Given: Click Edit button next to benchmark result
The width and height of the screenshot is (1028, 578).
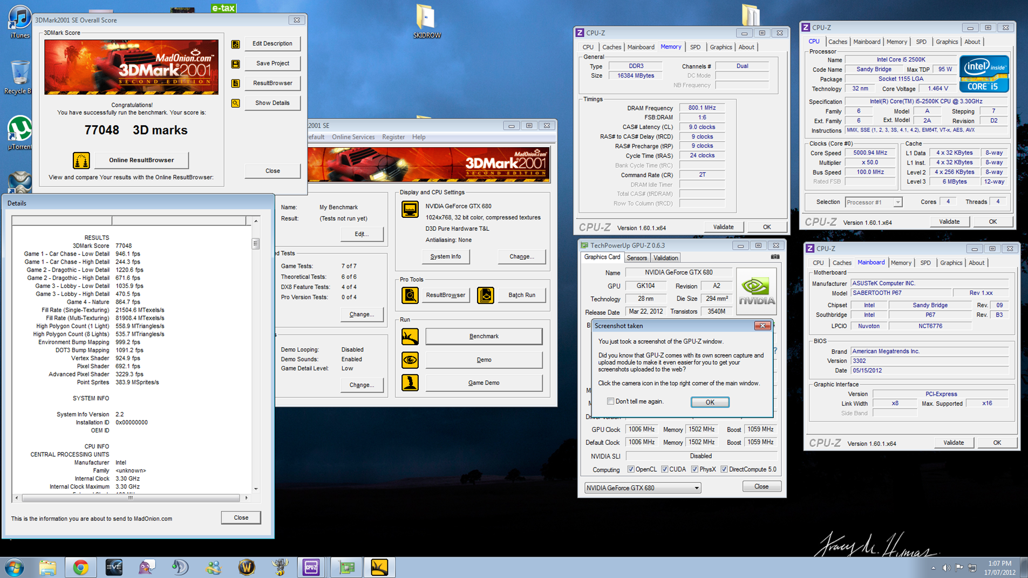Looking at the screenshot, I should tap(362, 234).
